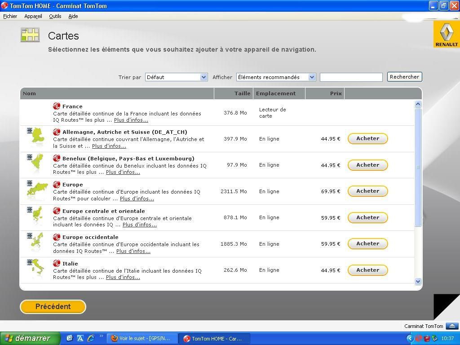Open 'Plus d'infos...' link for France
The width and height of the screenshot is (460, 345).
(131, 120)
